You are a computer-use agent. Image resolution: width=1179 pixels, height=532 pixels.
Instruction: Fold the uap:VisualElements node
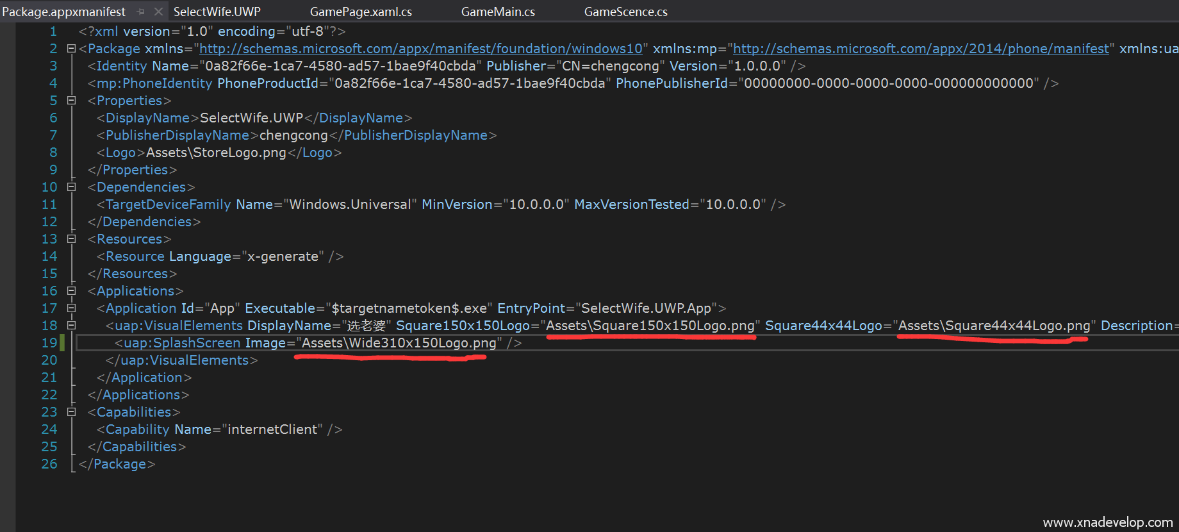point(71,326)
